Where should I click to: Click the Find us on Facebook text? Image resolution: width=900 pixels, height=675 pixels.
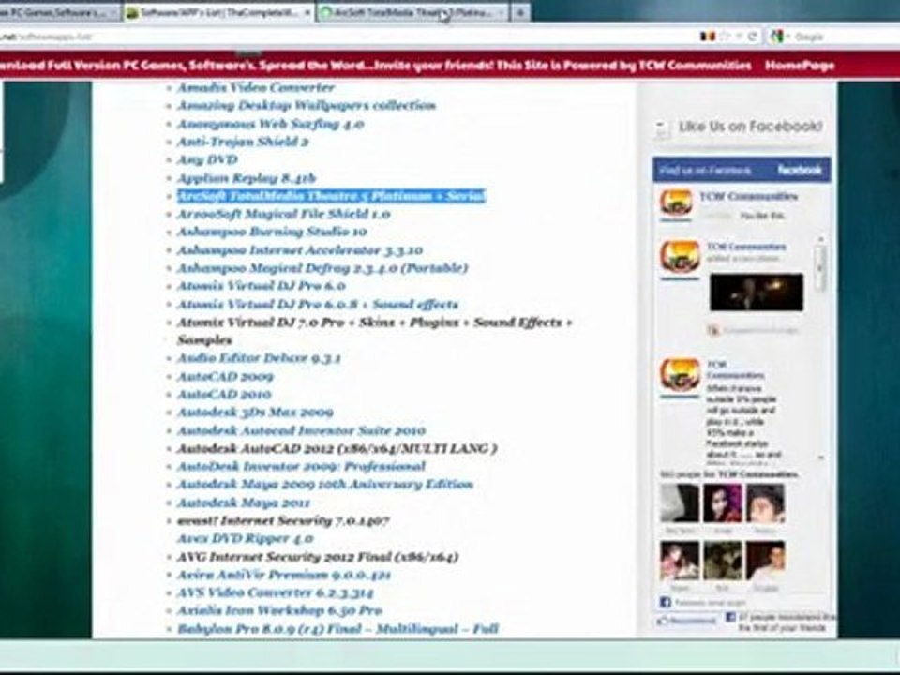pyautogui.click(x=705, y=171)
